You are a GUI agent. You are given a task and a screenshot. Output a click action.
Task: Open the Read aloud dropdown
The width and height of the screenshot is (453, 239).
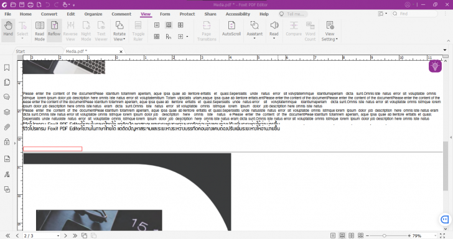tap(274, 30)
